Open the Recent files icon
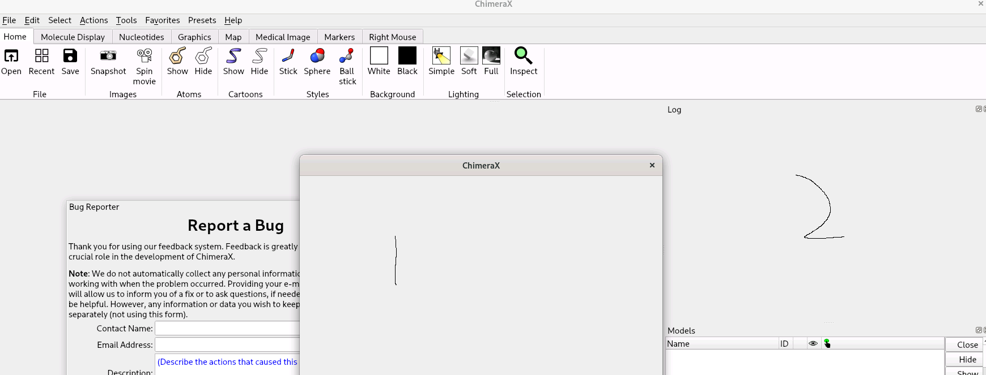The height and width of the screenshot is (375, 986). click(41, 56)
